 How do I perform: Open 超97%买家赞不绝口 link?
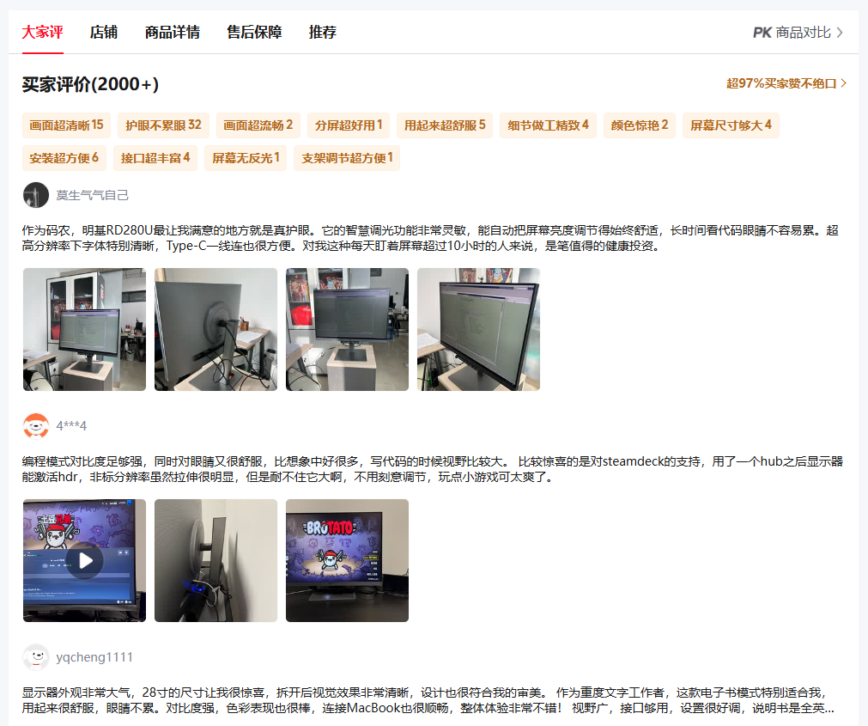click(786, 83)
